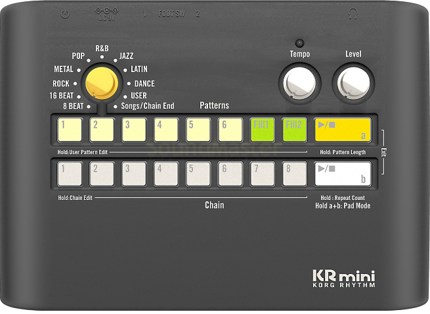Click the Hold:User Pattern Edit text
The image size is (430, 314).
coord(83,152)
